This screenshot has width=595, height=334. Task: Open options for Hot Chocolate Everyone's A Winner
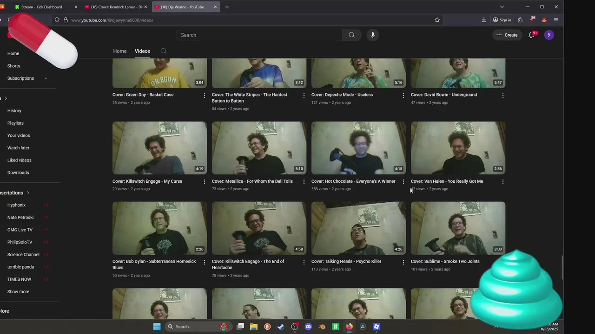coord(403,182)
